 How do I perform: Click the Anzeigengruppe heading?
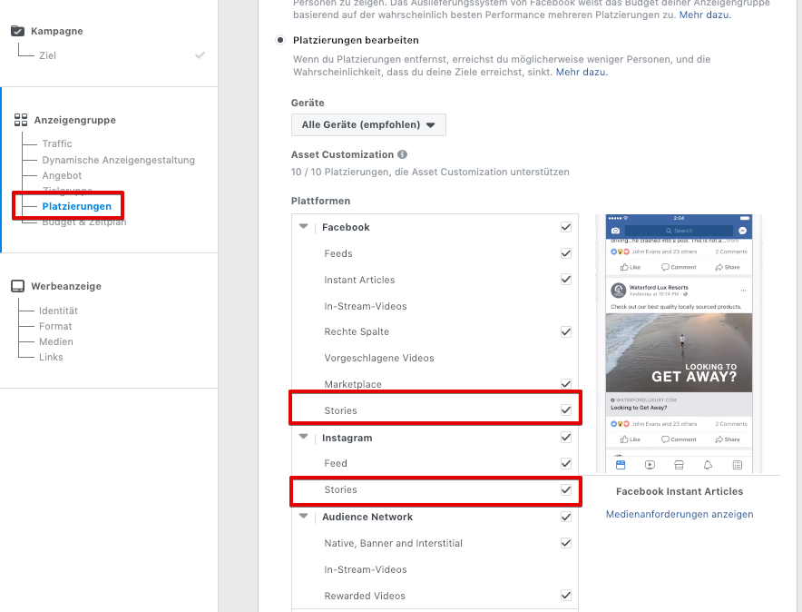click(x=74, y=120)
